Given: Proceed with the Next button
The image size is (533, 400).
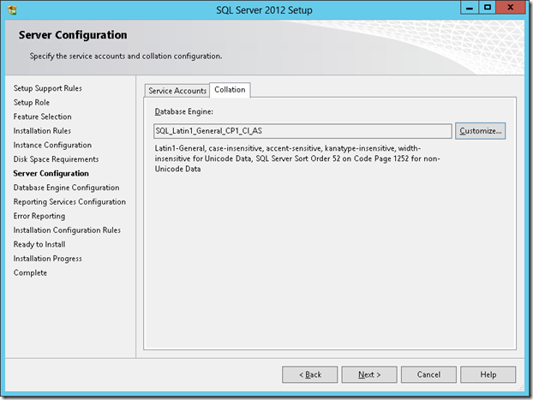Looking at the screenshot, I should (369, 374).
